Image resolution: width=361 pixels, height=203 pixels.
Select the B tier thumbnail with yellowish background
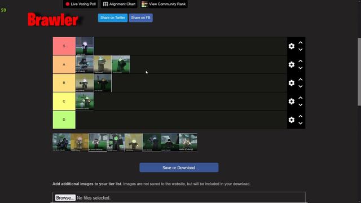[x=85, y=83]
